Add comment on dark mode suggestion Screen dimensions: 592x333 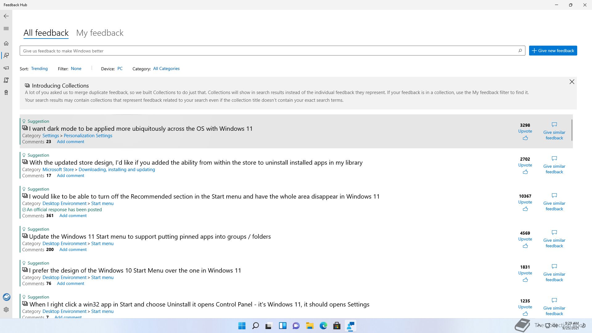pyautogui.click(x=70, y=142)
